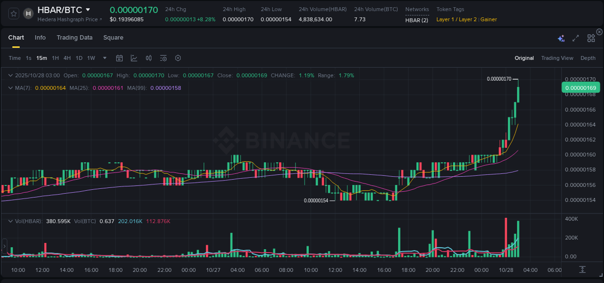
Task: Switch to the Trading Data tab
Action: click(x=74, y=38)
